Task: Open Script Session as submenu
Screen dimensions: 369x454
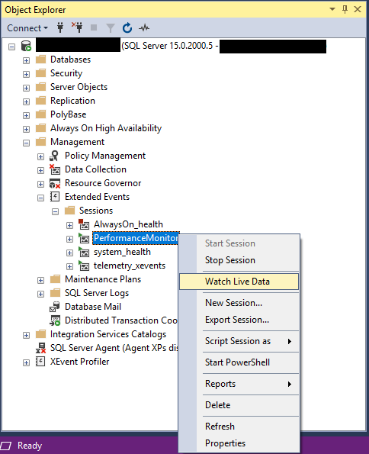Action: [239, 341]
